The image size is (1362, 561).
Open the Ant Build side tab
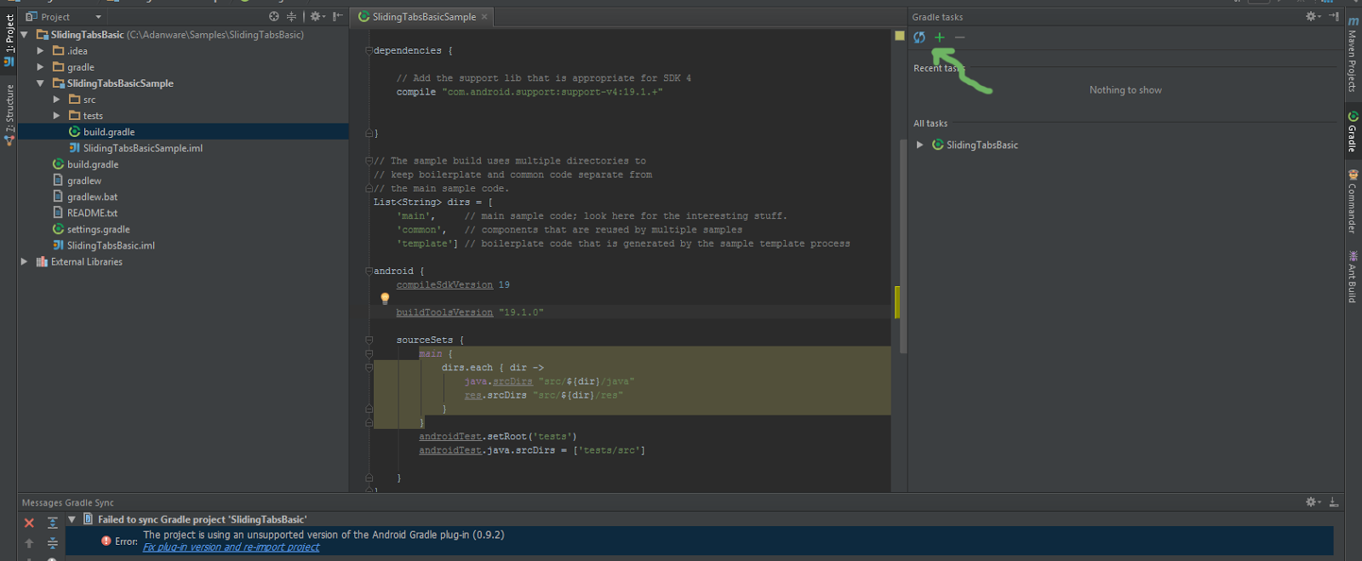pos(1353,277)
